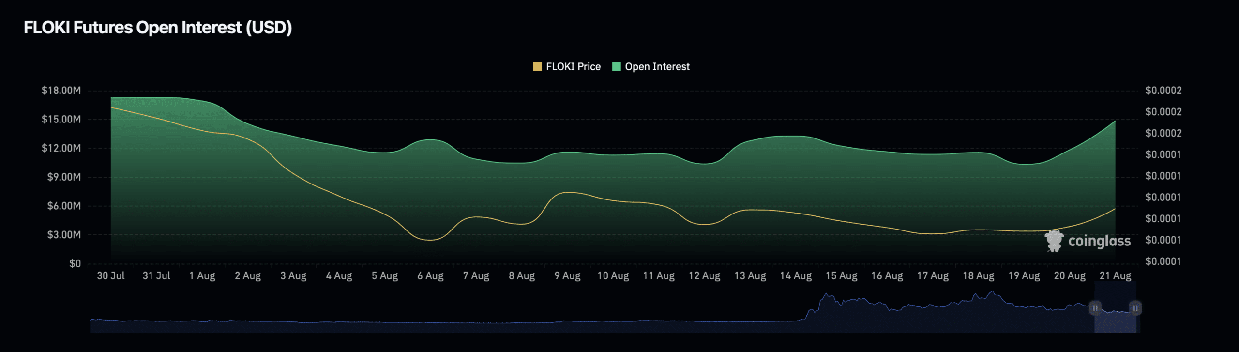The width and height of the screenshot is (1239, 352).
Task: Click the 17 Aug date label
Action: [x=933, y=276]
